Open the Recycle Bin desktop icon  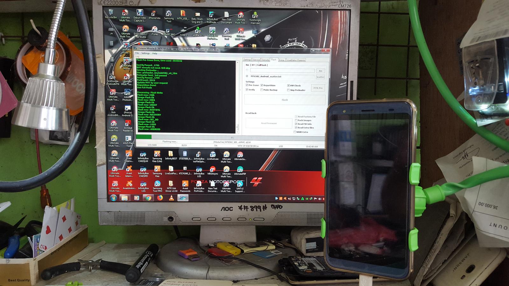pos(111,14)
